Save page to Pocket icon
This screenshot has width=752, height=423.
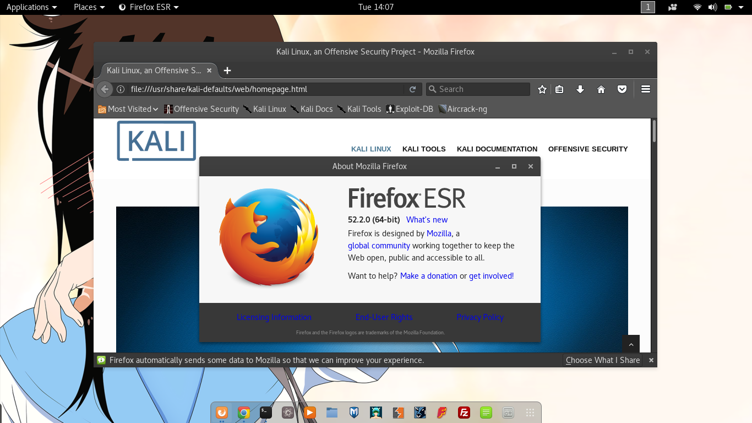[622, 89]
